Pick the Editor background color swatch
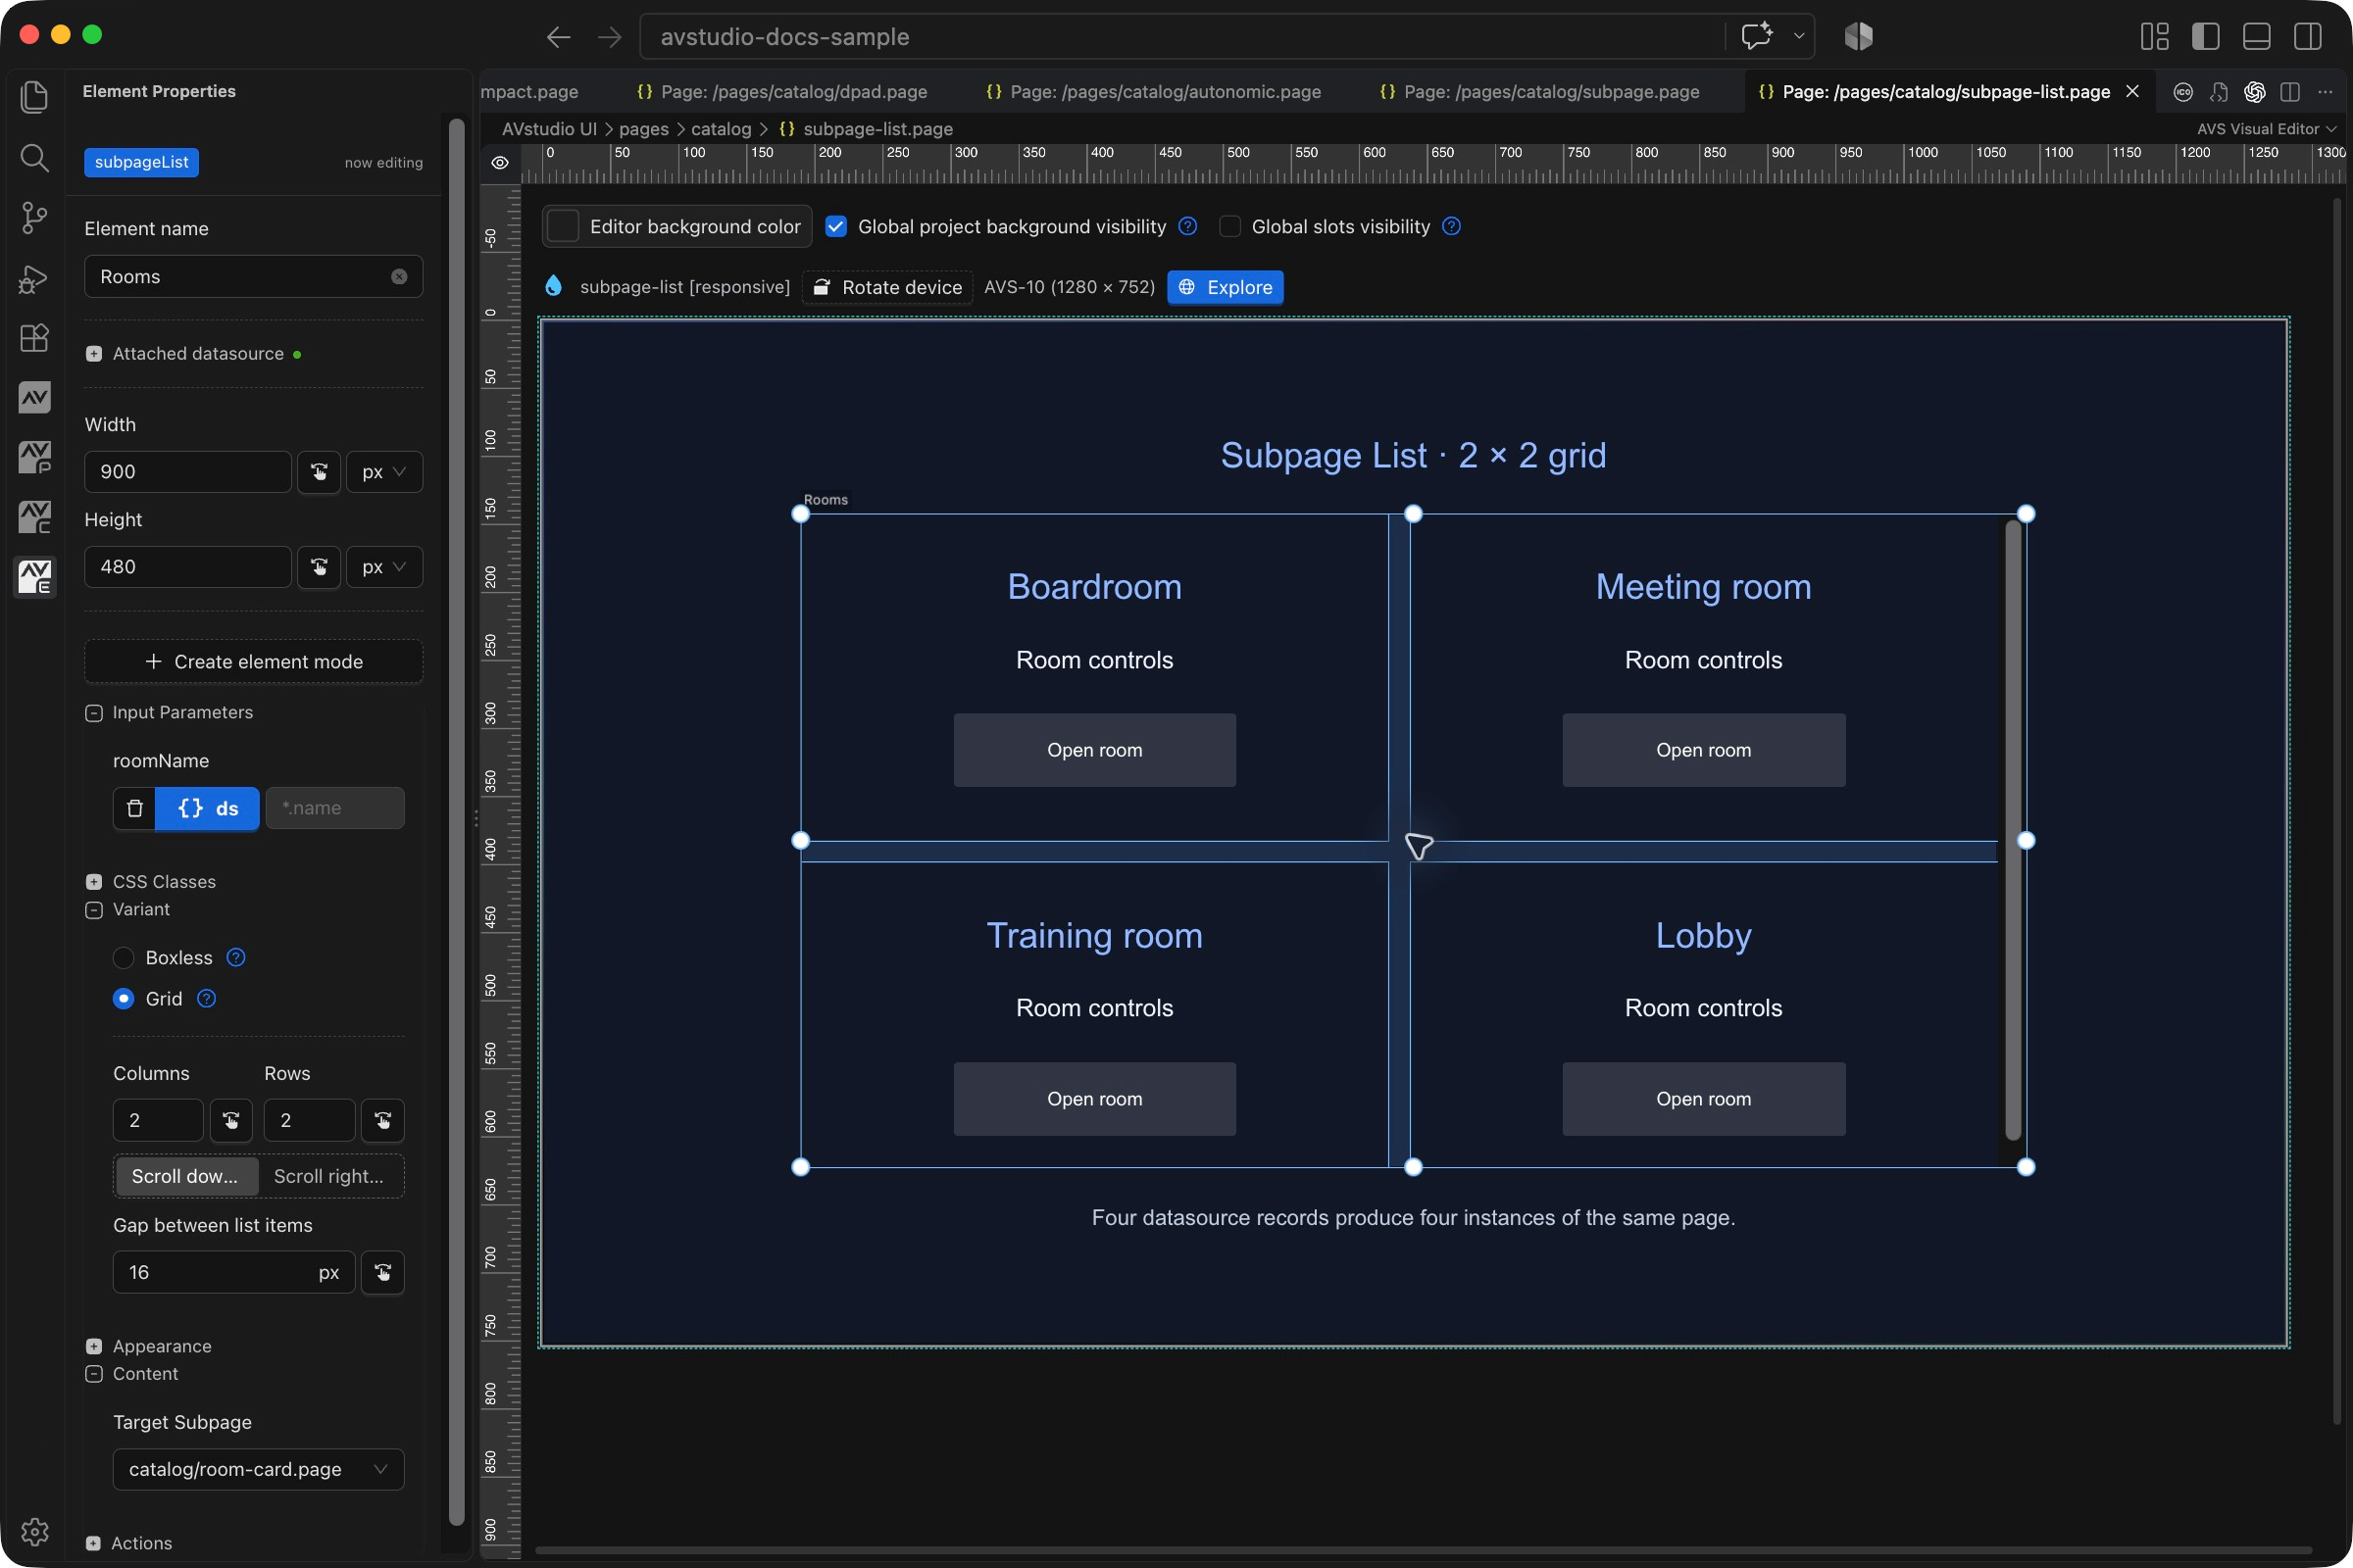 coord(563,226)
